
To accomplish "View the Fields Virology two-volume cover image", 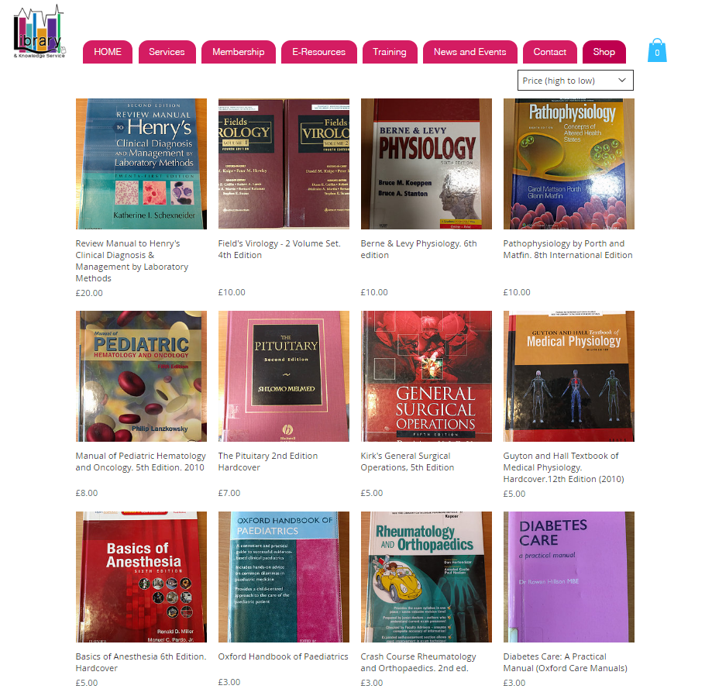I will click(284, 164).
